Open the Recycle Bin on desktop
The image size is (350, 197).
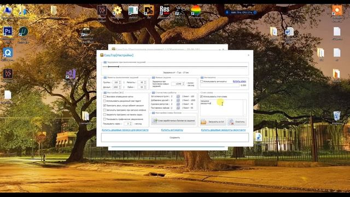coord(337,116)
